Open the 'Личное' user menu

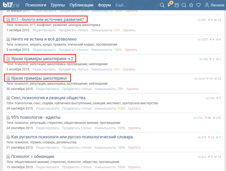(214, 5)
